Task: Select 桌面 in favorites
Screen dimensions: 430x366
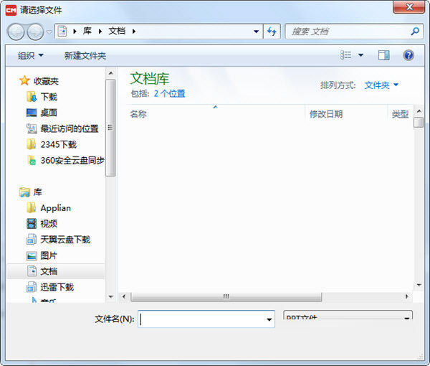Action: [49, 113]
